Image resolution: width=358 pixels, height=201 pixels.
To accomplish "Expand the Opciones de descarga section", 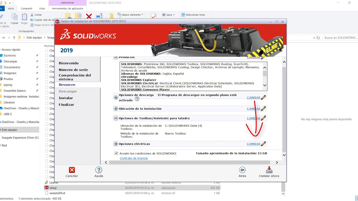I will pos(116,97).
